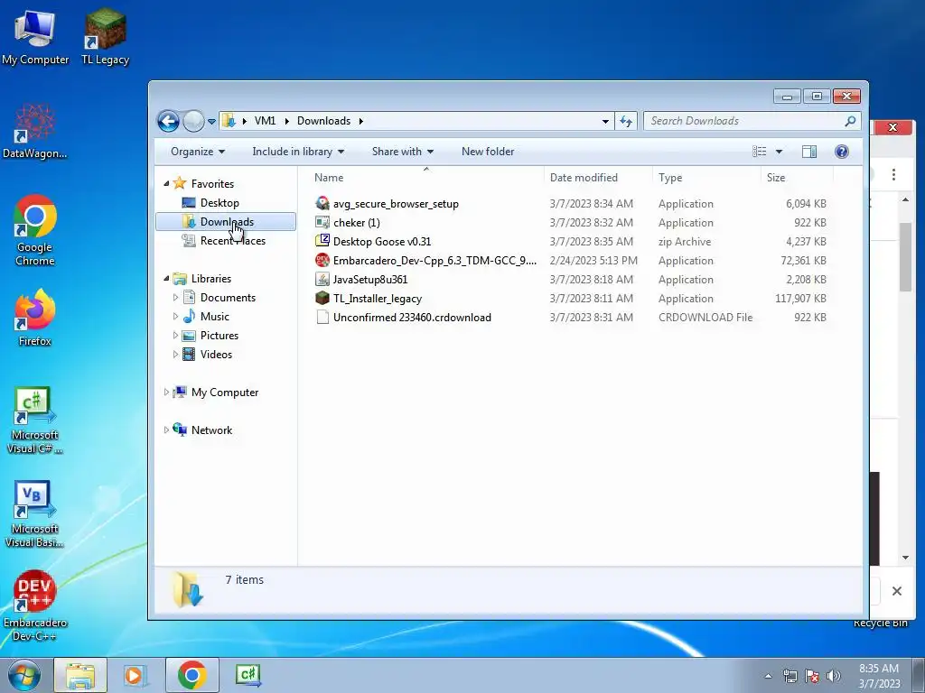Open Windows Explorer from the taskbar

[80, 675]
